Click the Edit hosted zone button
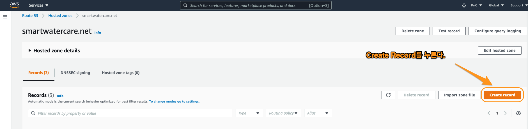 (499, 50)
